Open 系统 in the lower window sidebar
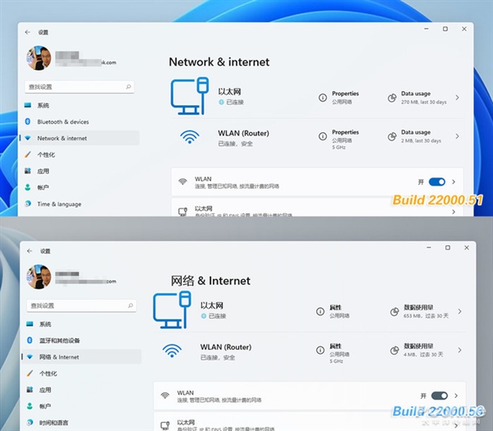This screenshot has height=431, width=493. pyautogui.click(x=81, y=324)
